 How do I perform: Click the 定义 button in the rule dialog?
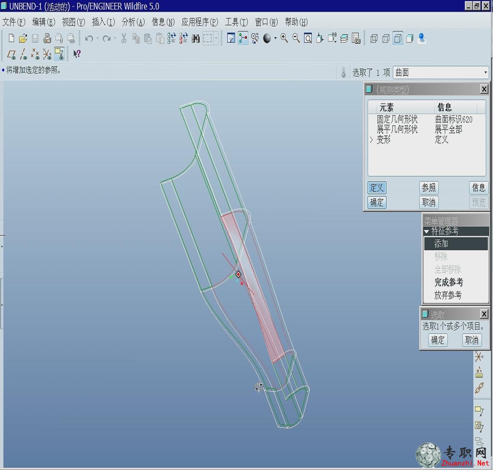(x=377, y=188)
